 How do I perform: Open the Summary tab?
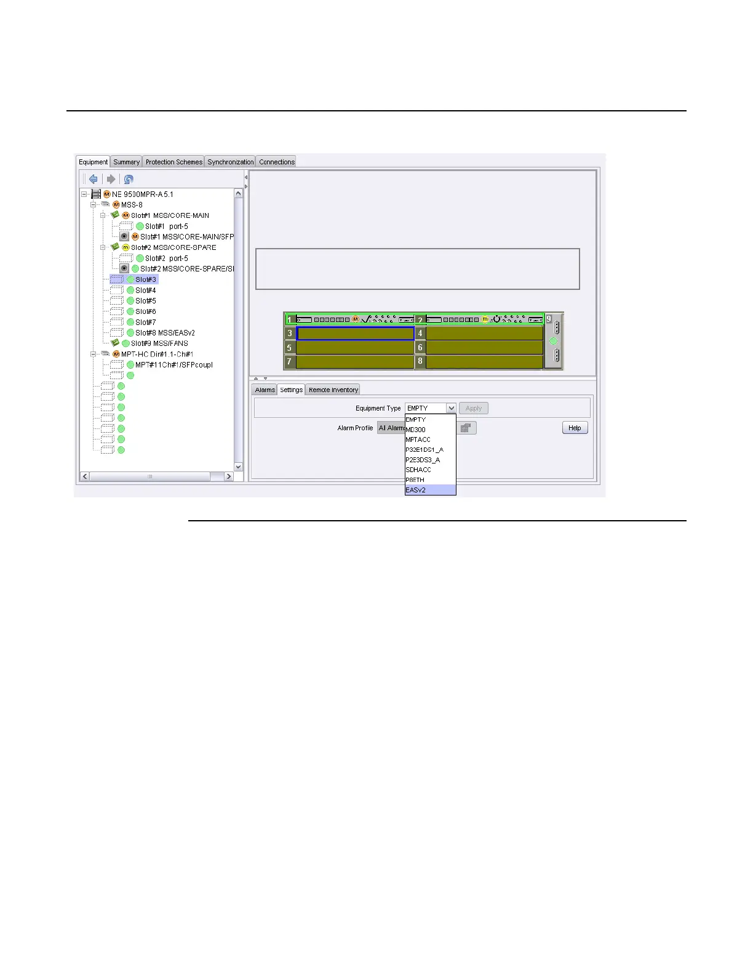click(x=126, y=162)
